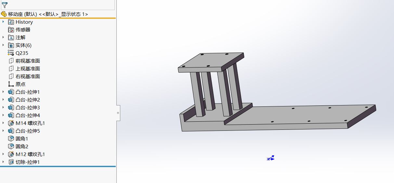Expand the 凸台-拉伸5 feature
The image size is (394, 183).
pyautogui.click(x=3, y=131)
